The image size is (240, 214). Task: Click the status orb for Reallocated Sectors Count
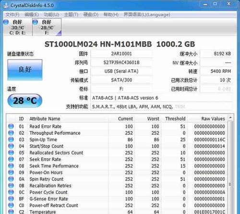coord(11,153)
